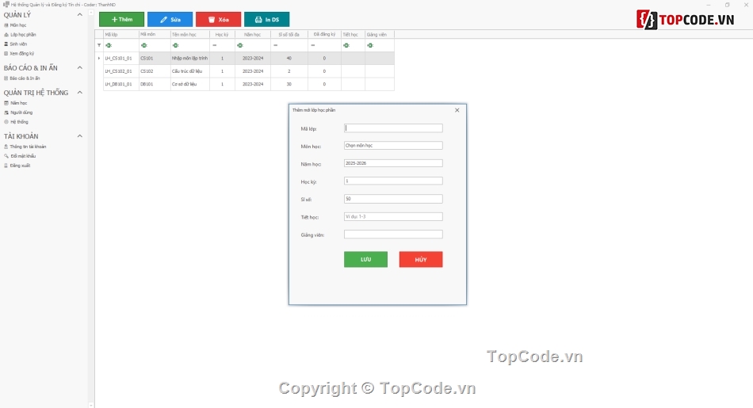Sort by the Giảng viên column header
Viewport: 753px width, 408px height.
[380, 35]
